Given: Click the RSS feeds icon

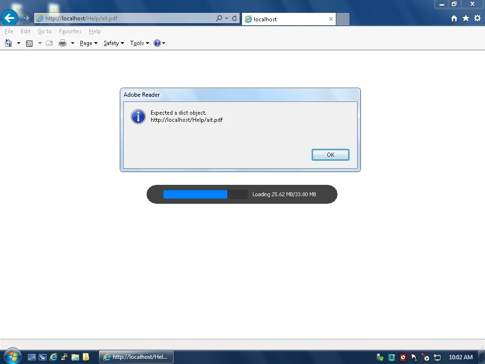Looking at the screenshot, I should pyautogui.click(x=29, y=43).
